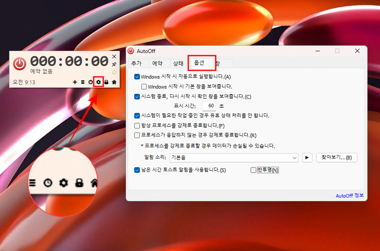Click the red AutoOff power icon in widget
Screen dimensions: 380x251
pyautogui.click(x=19, y=64)
